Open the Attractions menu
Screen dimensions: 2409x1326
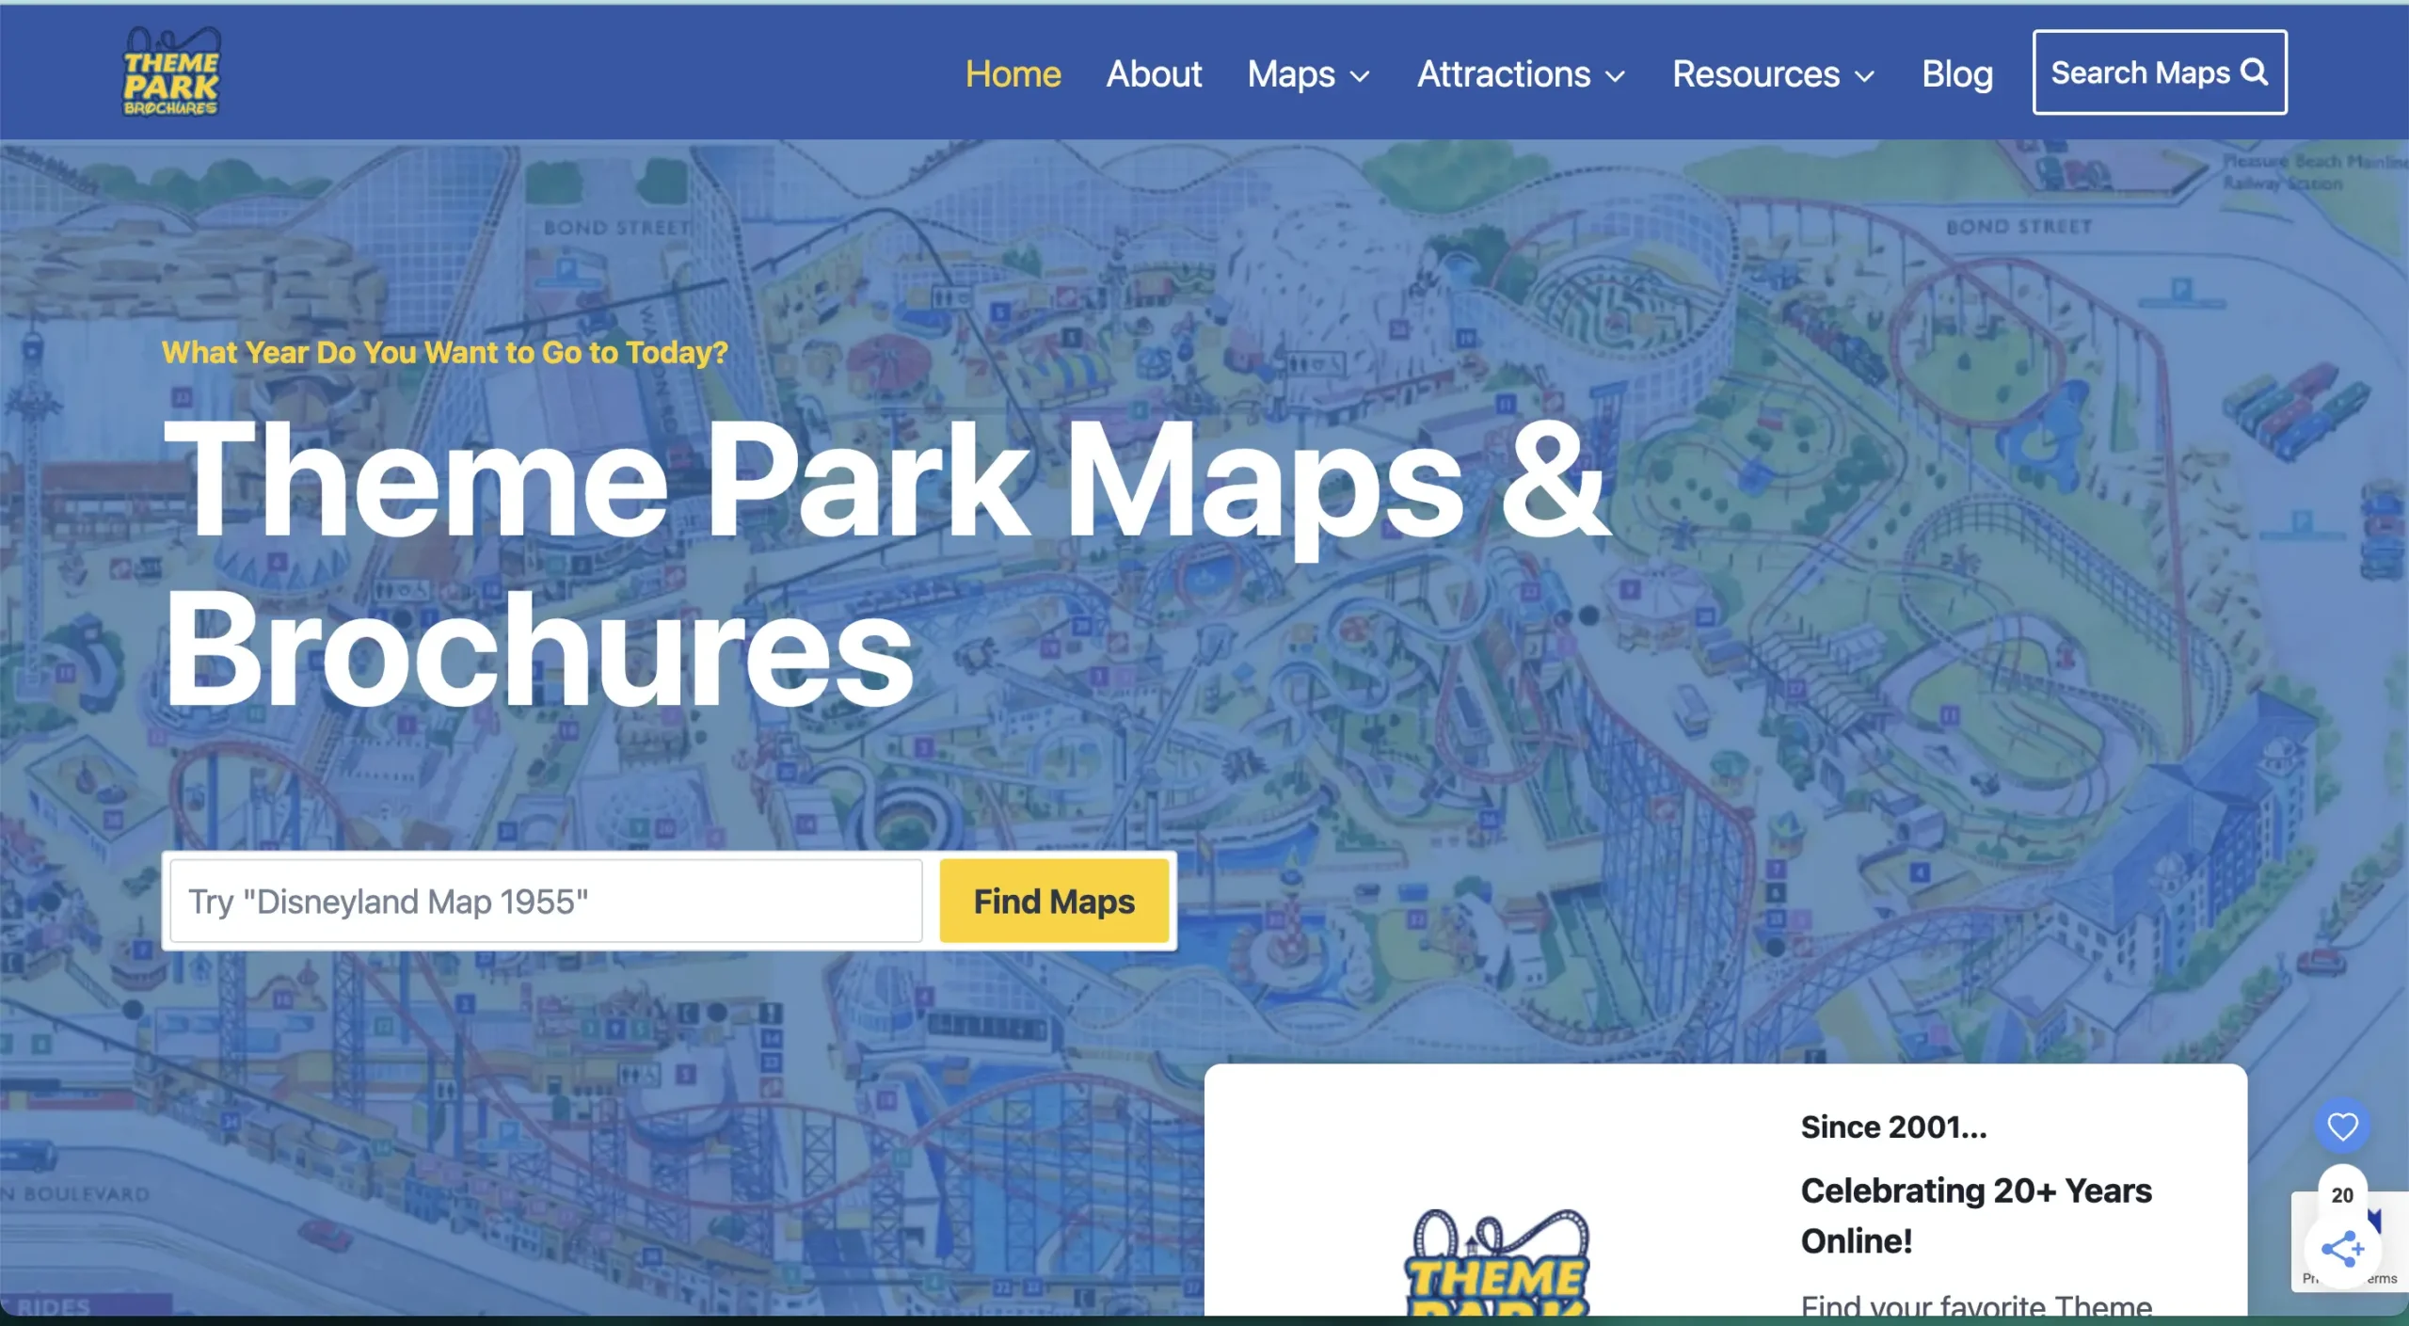(x=1504, y=73)
